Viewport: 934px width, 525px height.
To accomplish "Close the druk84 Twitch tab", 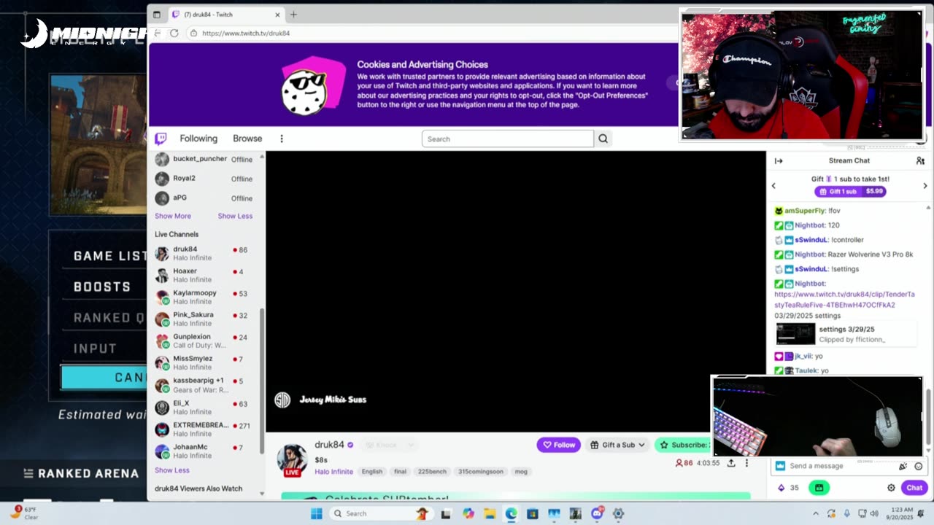I will [x=277, y=15].
